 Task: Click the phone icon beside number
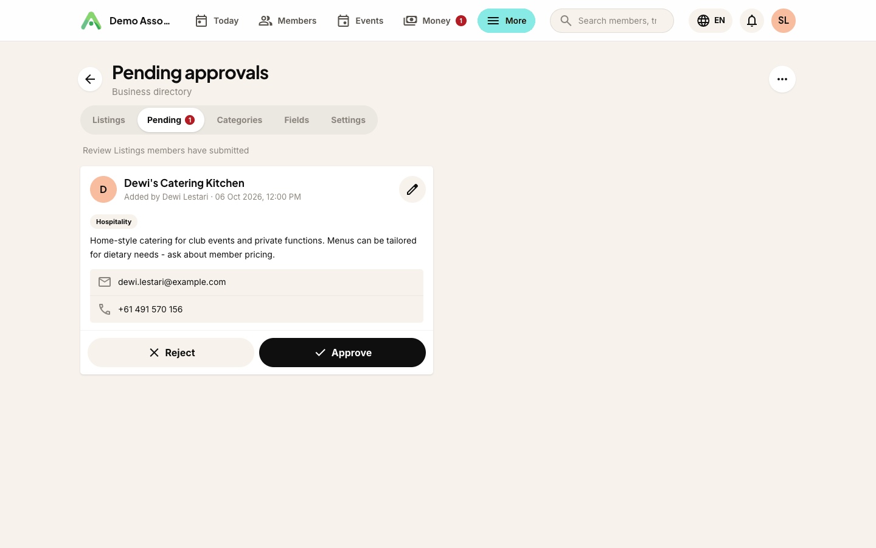(x=105, y=309)
